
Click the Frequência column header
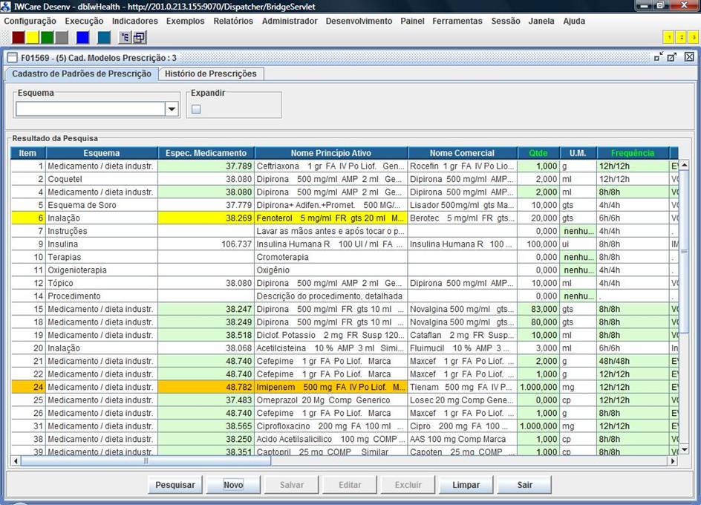click(x=632, y=153)
